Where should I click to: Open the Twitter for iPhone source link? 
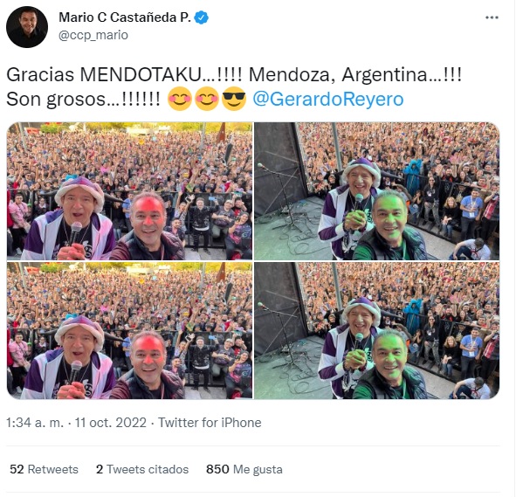(x=210, y=423)
